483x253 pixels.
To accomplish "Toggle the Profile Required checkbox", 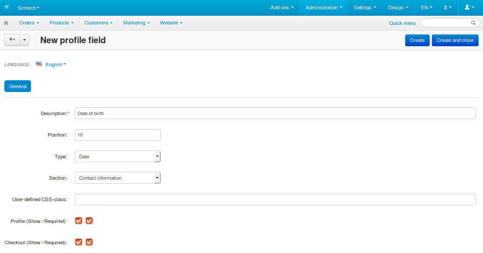I will click(89, 221).
